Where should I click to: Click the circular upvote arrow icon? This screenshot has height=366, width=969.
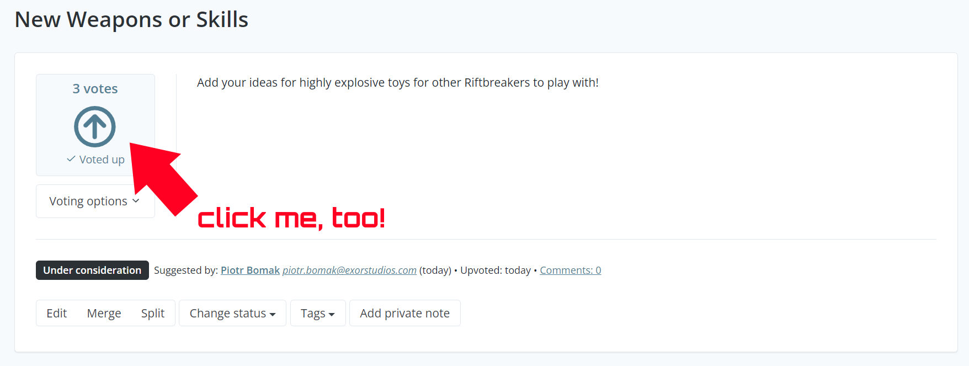tap(95, 126)
